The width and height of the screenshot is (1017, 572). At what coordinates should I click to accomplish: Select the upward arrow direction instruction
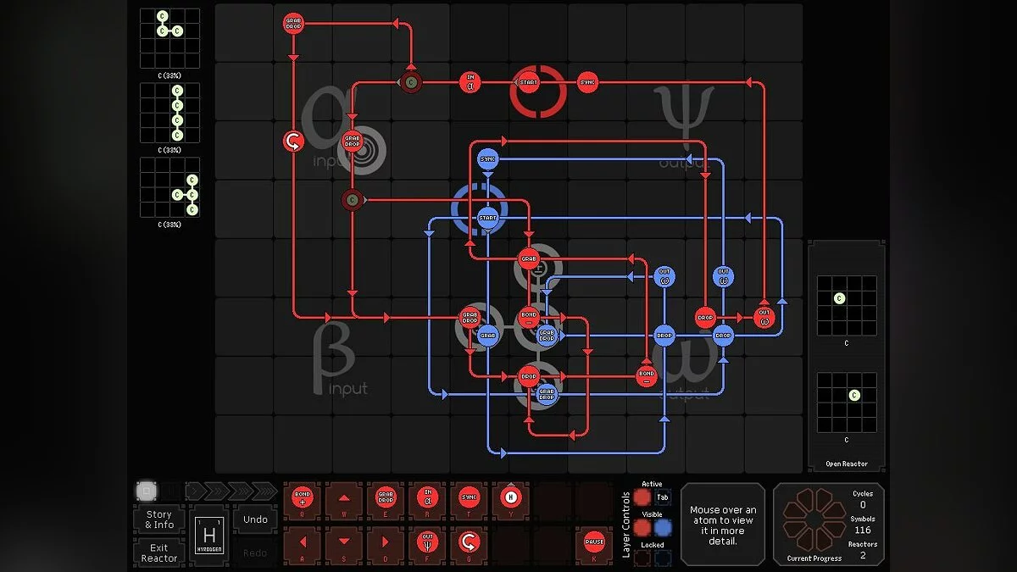[344, 497]
